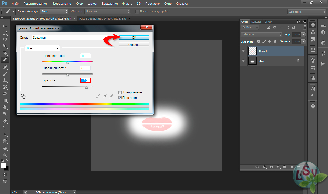Toggle lock position
The image size is (328, 194).
269,41
